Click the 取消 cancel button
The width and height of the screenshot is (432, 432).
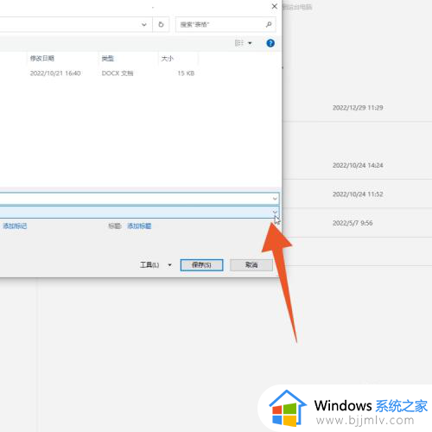(x=251, y=265)
